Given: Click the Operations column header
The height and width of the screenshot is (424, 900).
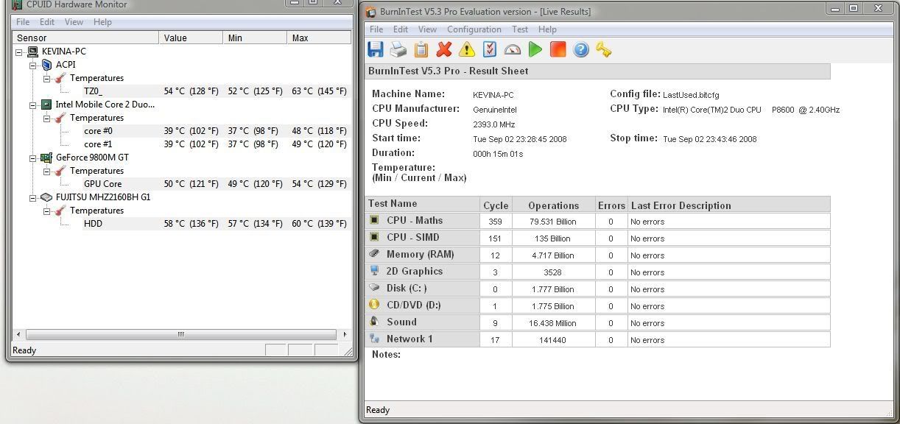Looking at the screenshot, I should point(553,205).
